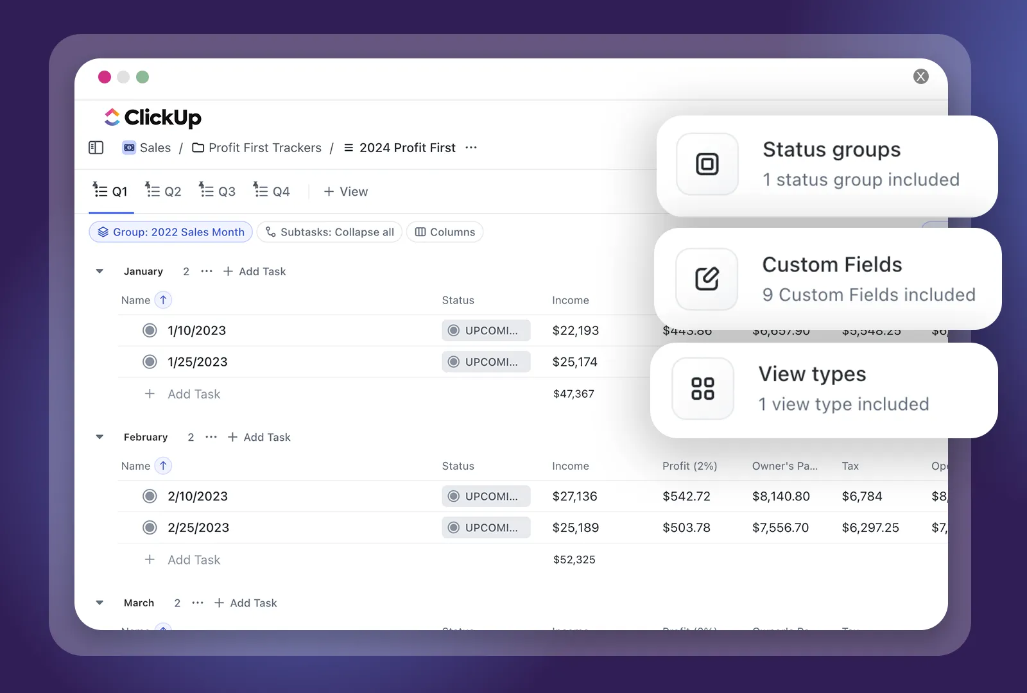
Task: Open task 2/25/2023
Action: click(x=198, y=527)
